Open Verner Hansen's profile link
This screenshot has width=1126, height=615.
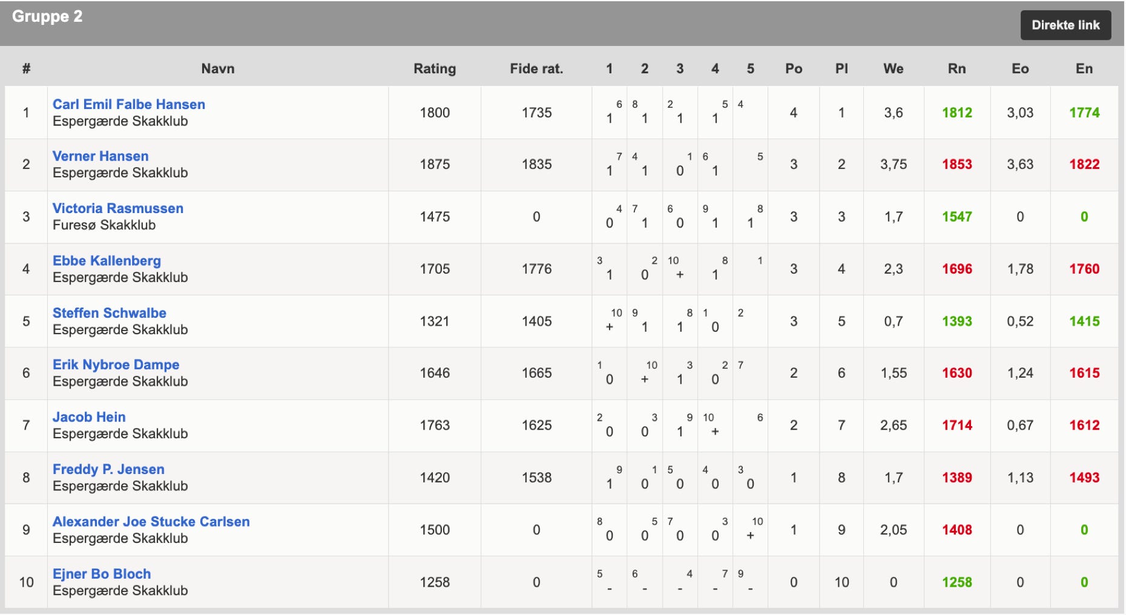[x=100, y=156]
